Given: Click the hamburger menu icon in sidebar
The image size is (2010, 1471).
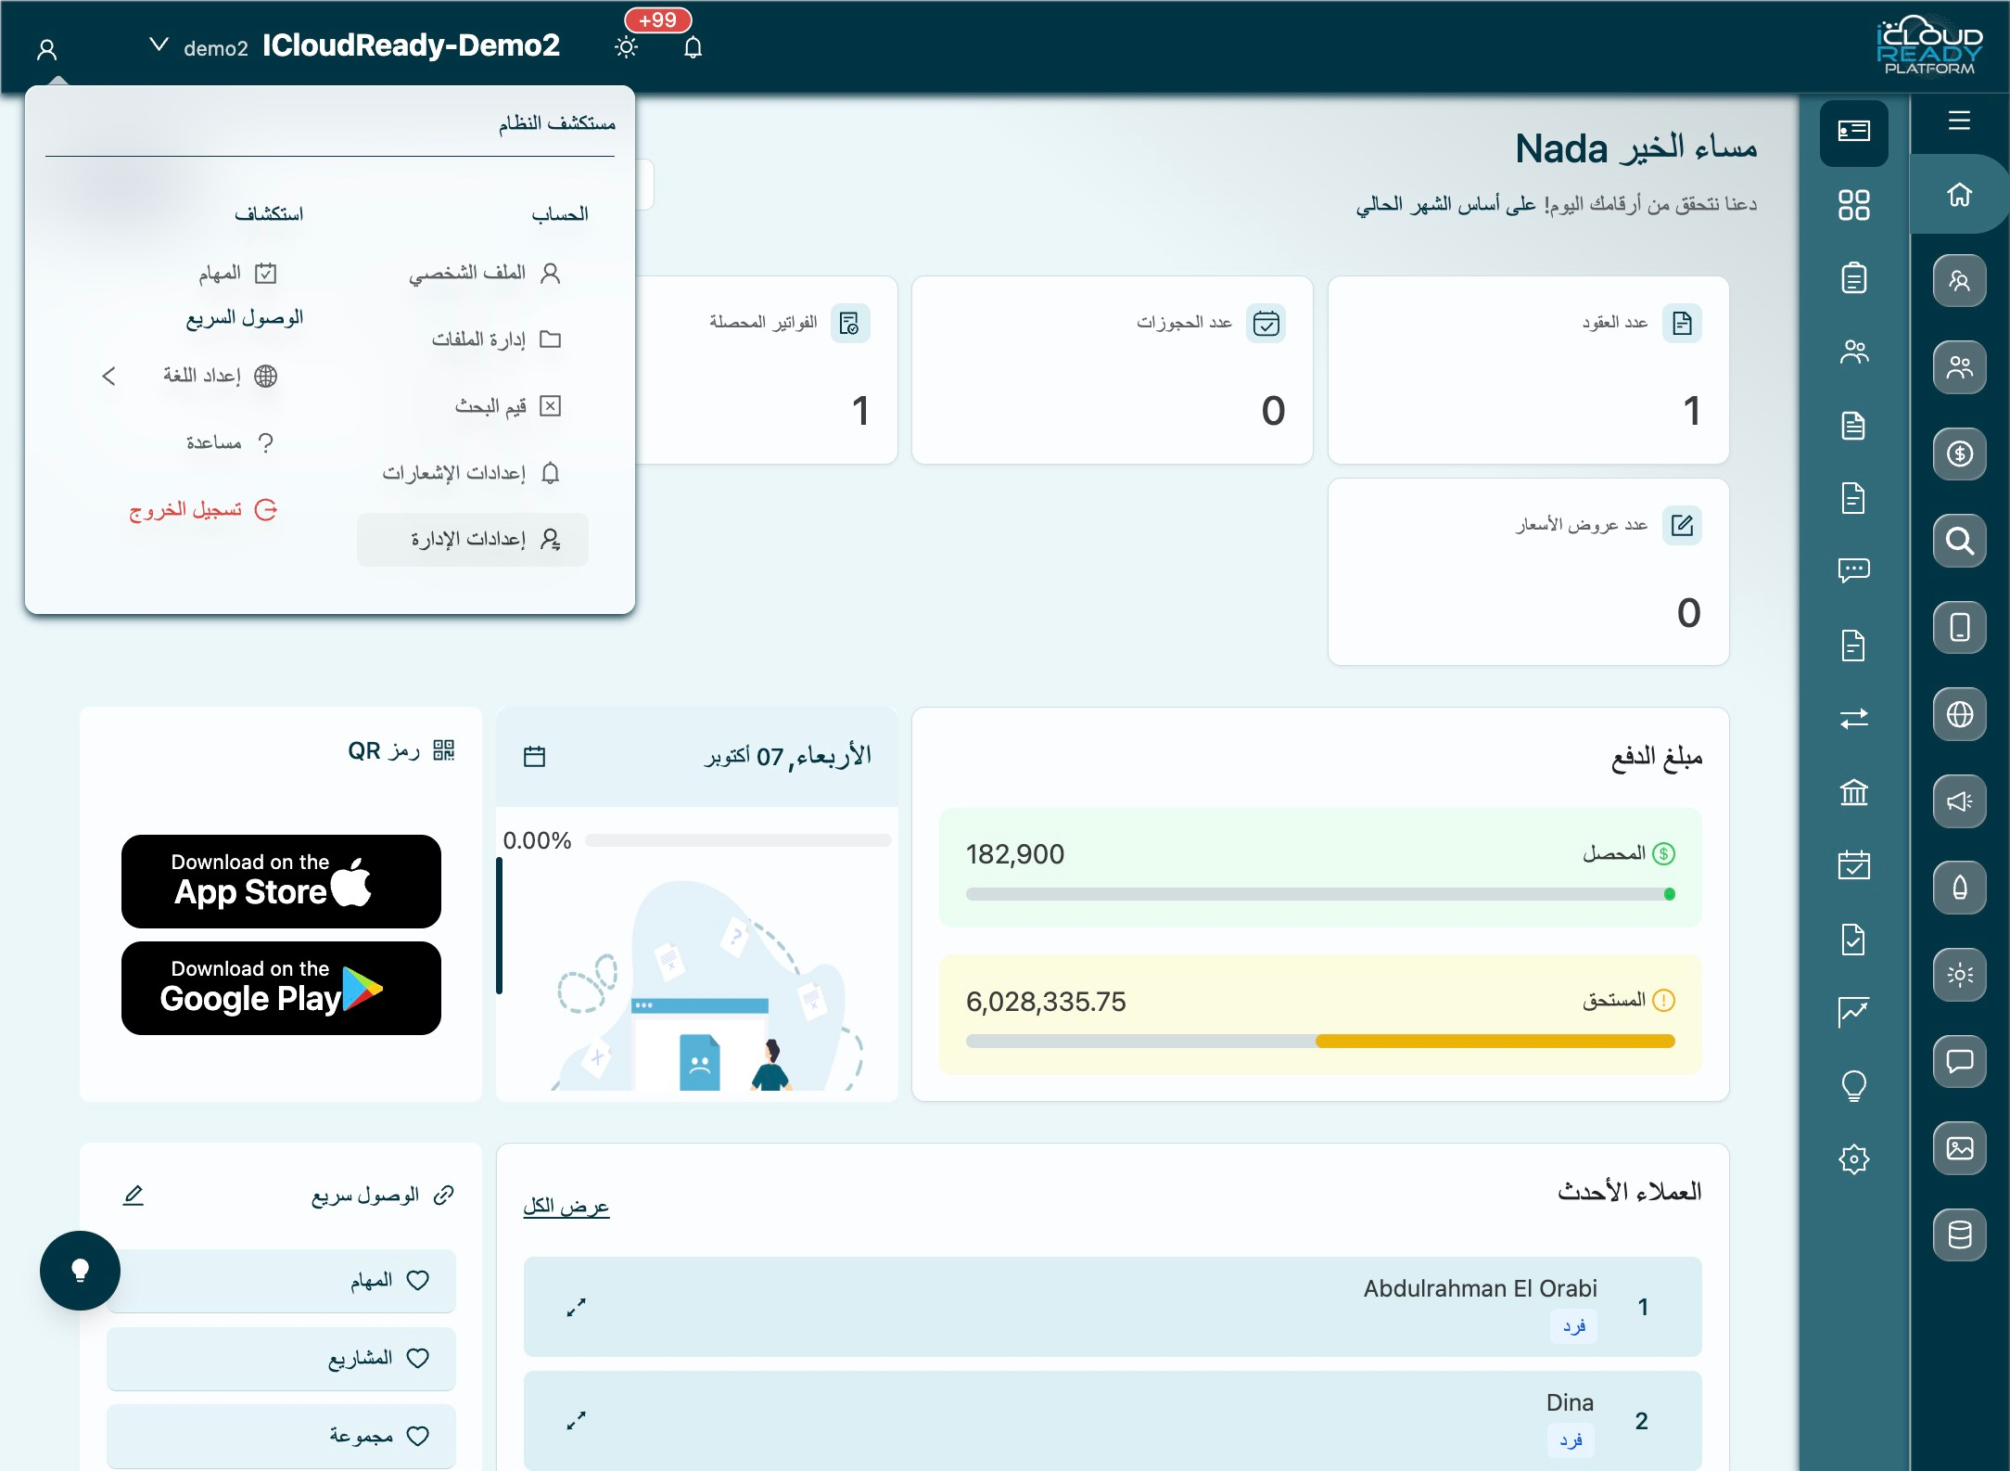Looking at the screenshot, I should 1959,121.
